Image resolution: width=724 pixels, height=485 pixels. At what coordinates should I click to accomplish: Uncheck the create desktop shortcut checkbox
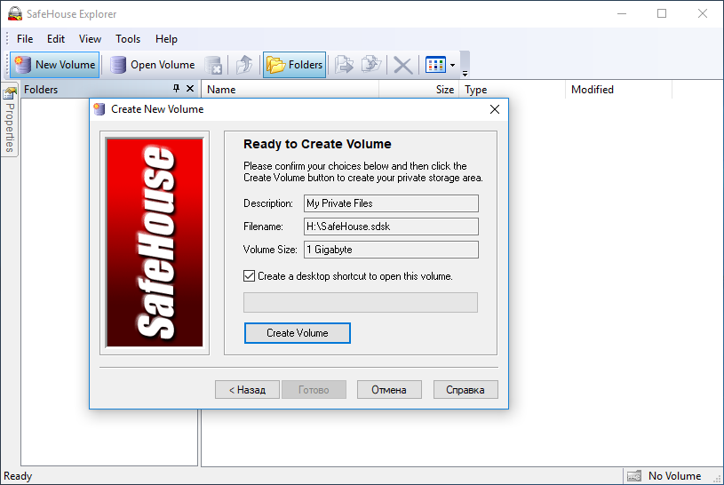click(249, 276)
